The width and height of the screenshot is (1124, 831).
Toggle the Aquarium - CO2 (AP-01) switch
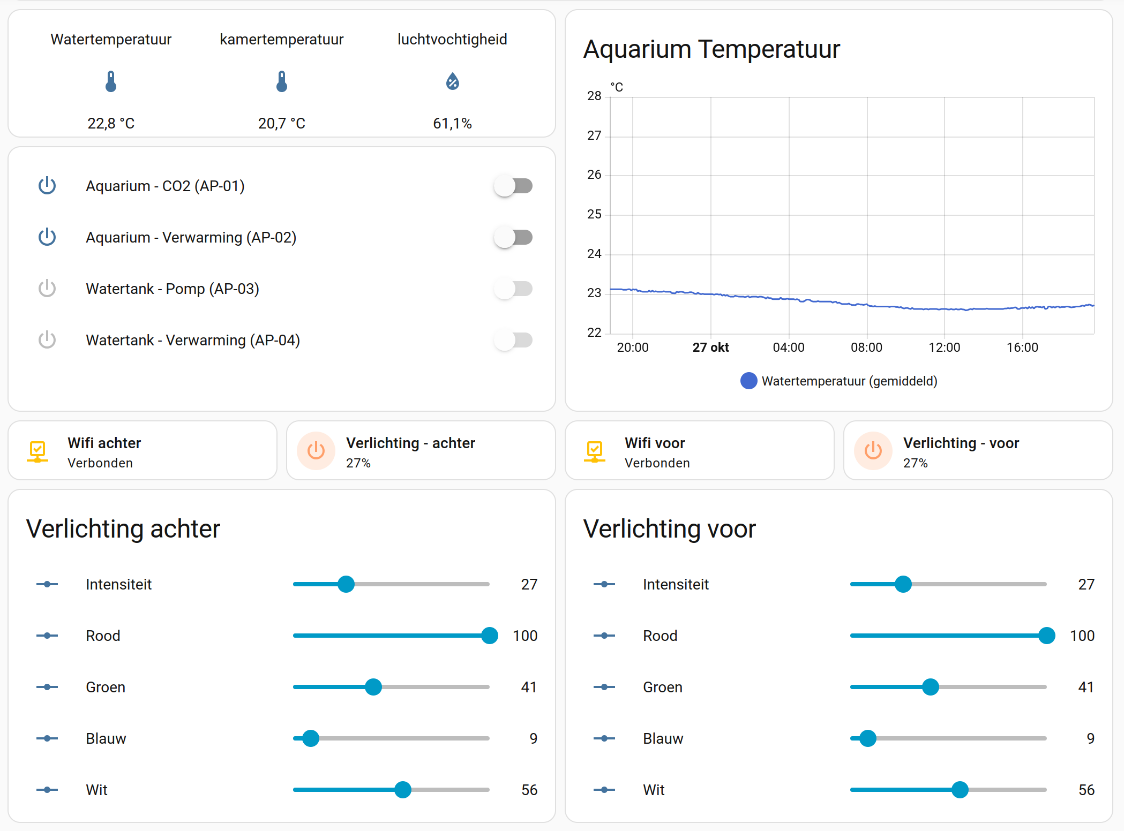coord(513,186)
